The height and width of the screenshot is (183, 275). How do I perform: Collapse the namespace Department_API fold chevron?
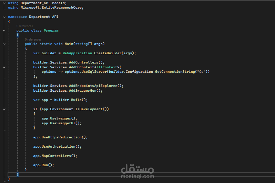[4, 17]
